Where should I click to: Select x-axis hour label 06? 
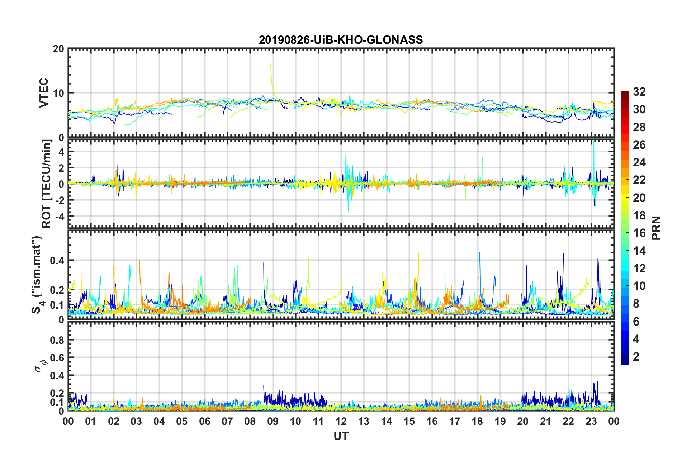click(x=205, y=421)
